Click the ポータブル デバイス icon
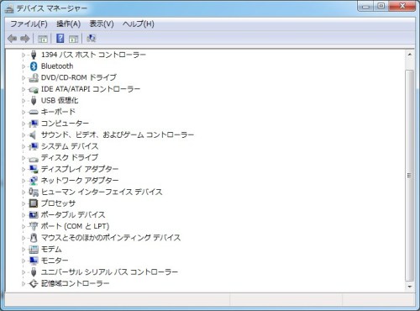 pos(34,214)
